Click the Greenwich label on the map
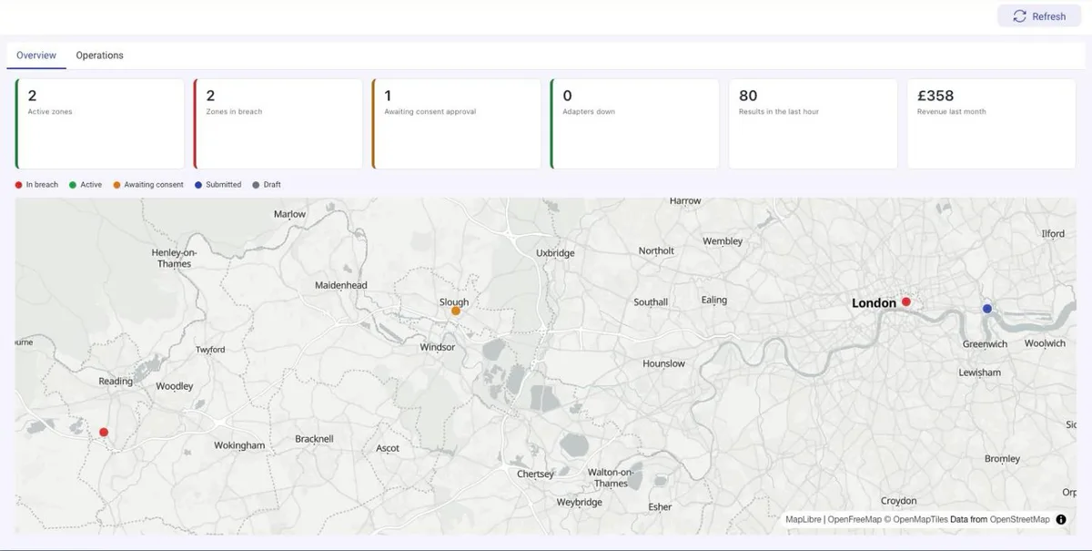The image size is (1092, 551). point(985,344)
